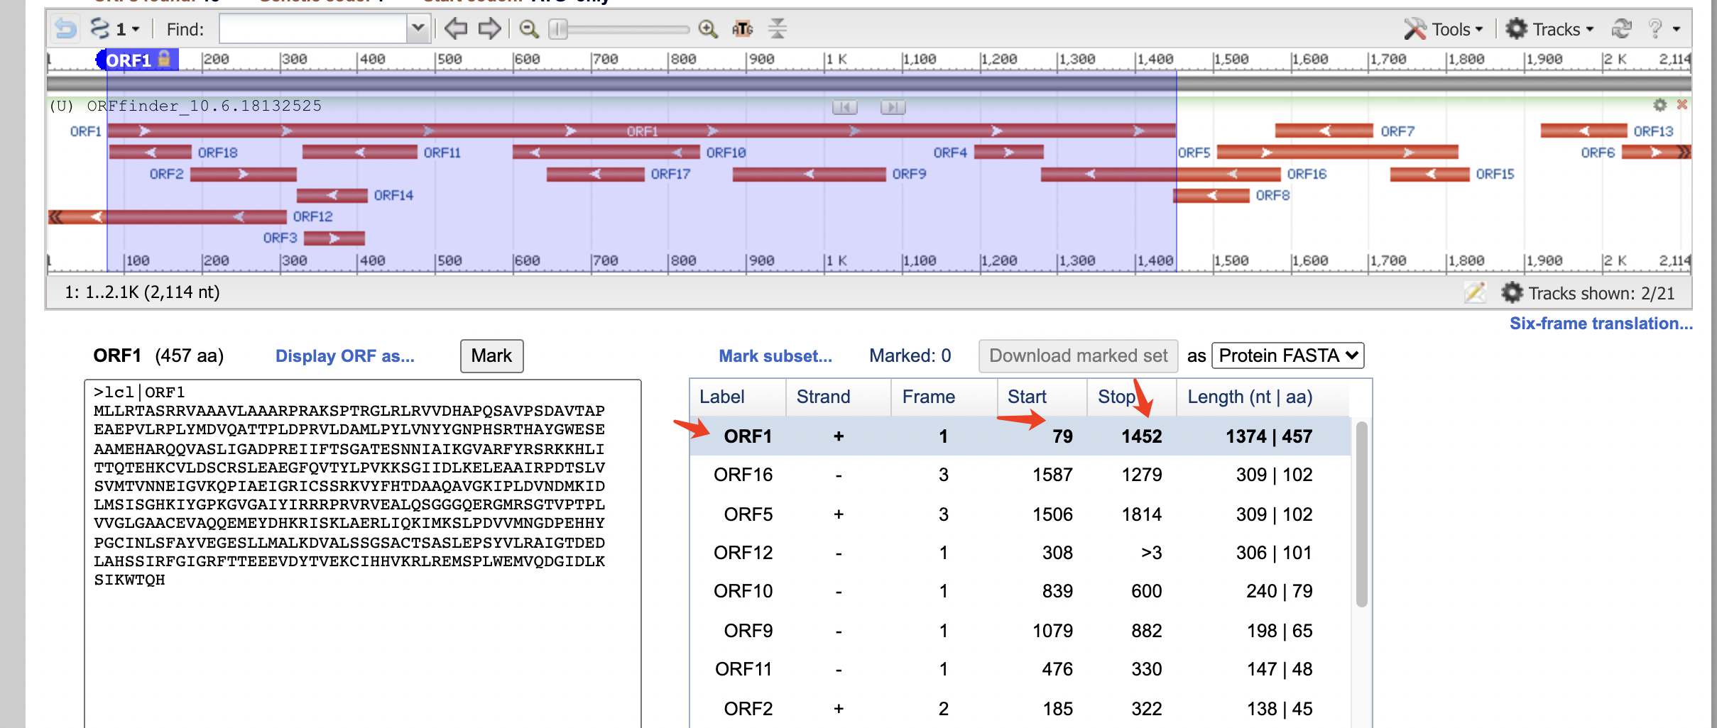Image resolution: width=1717 pixels, height=728 pixels.
Task: Click the forward navigation arrow icon
Action: coord(489,28)
